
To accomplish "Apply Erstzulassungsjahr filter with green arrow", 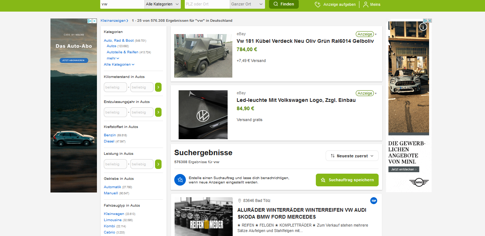I will point(158,112).
